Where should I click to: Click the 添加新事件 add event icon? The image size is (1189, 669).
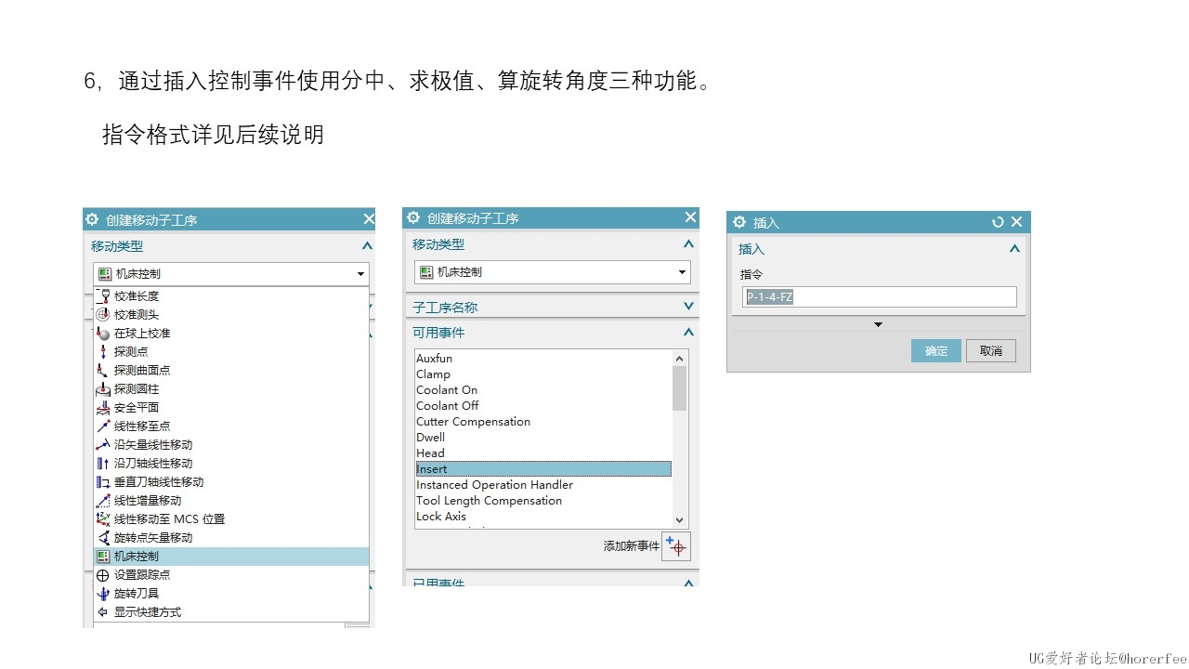click(x=676, y=546)
